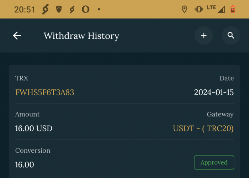Open search with the magnifier icon
The width and height of the screenshot is (249, 178).
231,36
